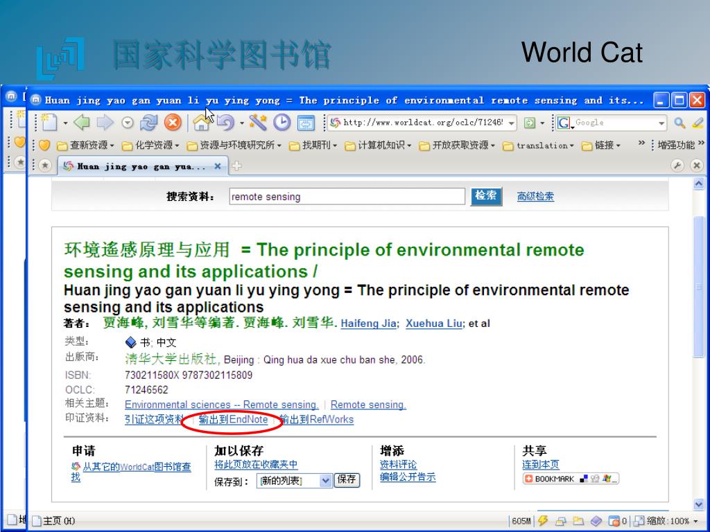The image size is (710, 532).
Task: Click the magic wand star toolbar icon
Action: point(258,122)
